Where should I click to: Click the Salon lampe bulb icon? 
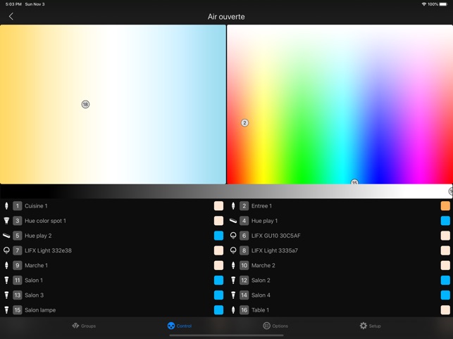pyautogui.click(x=6, y=310)
